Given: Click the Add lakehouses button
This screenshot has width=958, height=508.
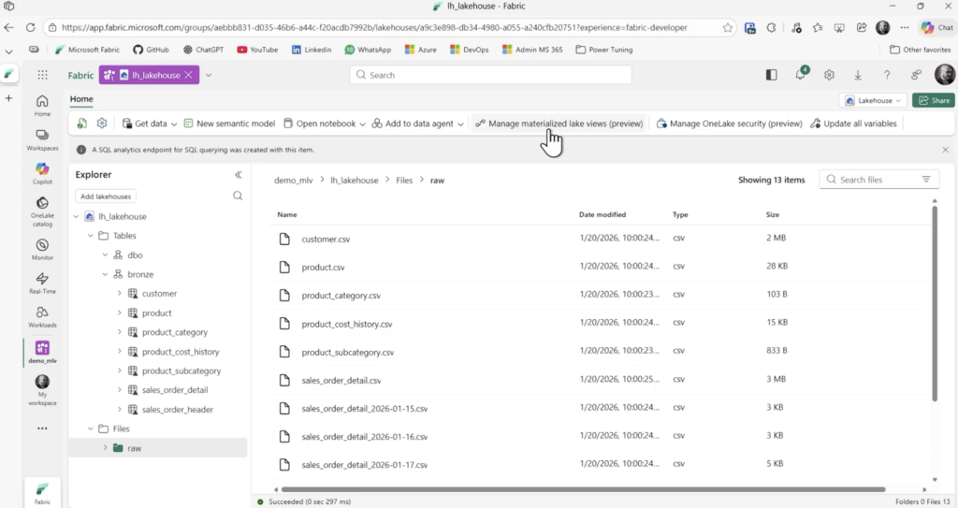Looking at the screenshot, I should (x=106, y=196).
